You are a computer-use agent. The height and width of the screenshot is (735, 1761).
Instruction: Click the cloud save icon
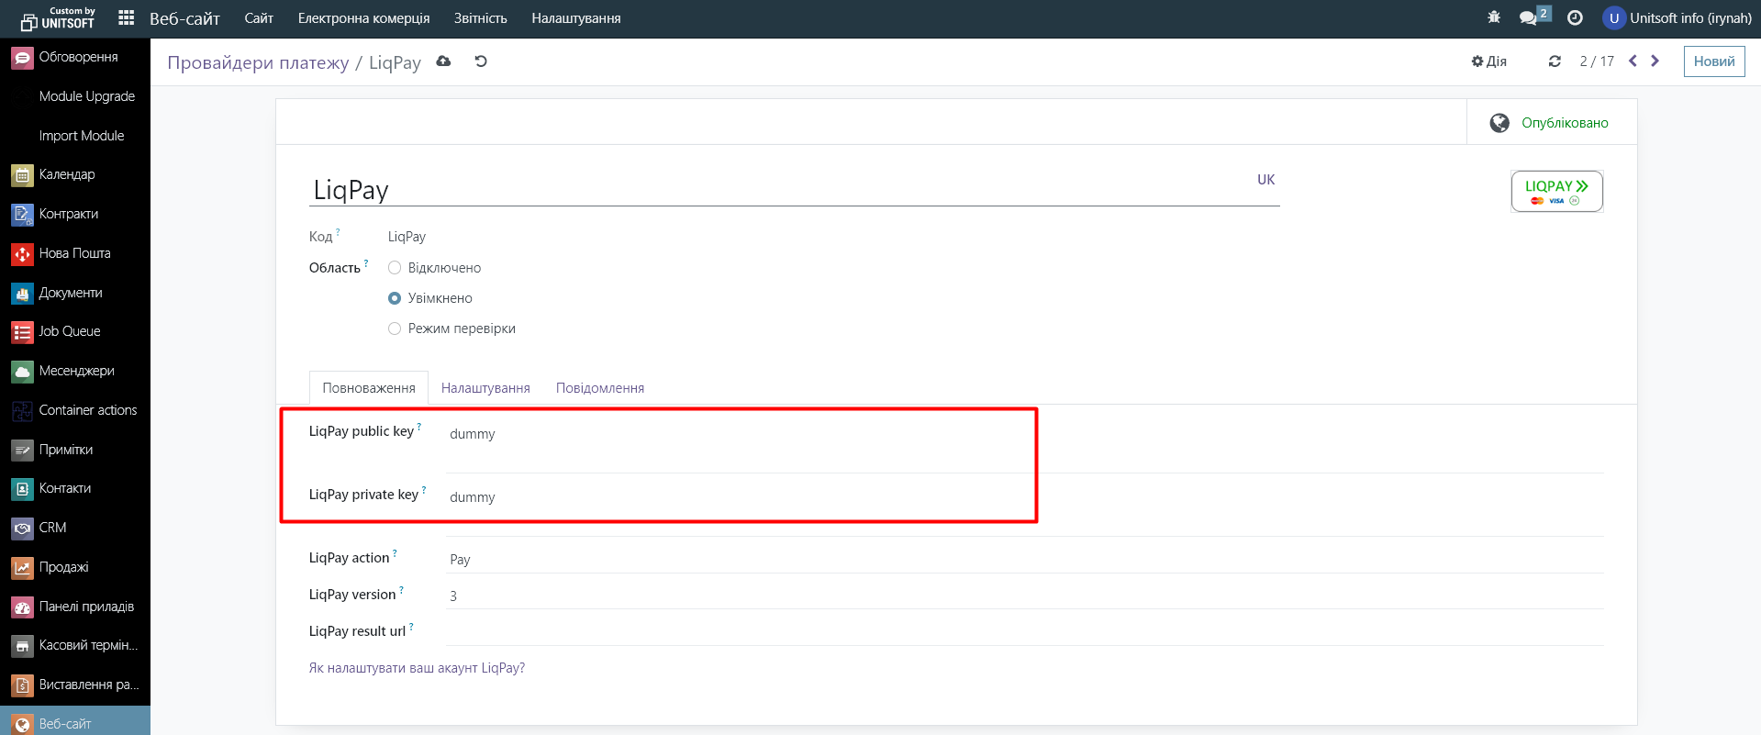tap(443, 61)
